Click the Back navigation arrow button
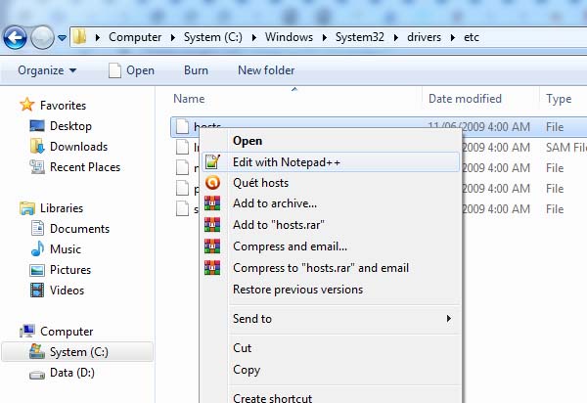The image size is (587, 403). (16, 37)
